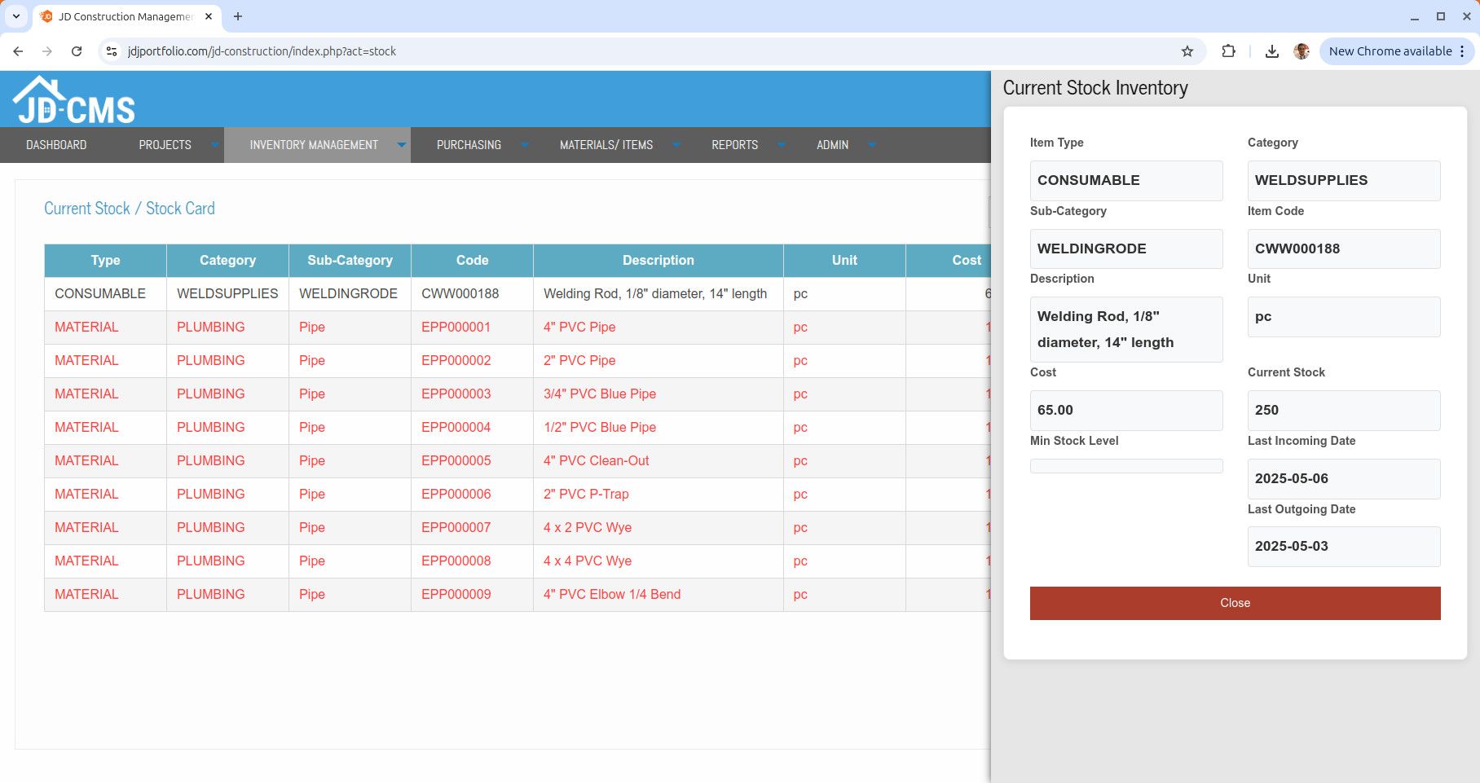Viewport: 1480px width, 783px height.
Task: Click the JD-CMS house logo
Action: 73,101
